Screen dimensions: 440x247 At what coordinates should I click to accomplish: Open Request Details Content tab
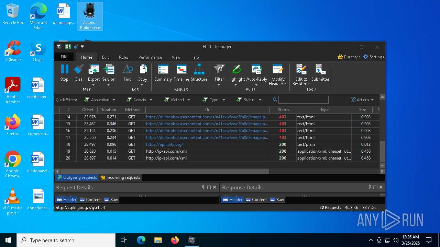pos(90,200)
